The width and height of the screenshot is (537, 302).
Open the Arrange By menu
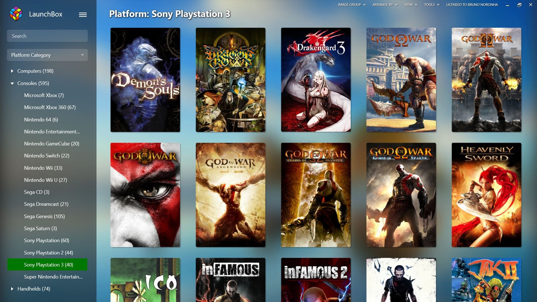click(385, 5)
